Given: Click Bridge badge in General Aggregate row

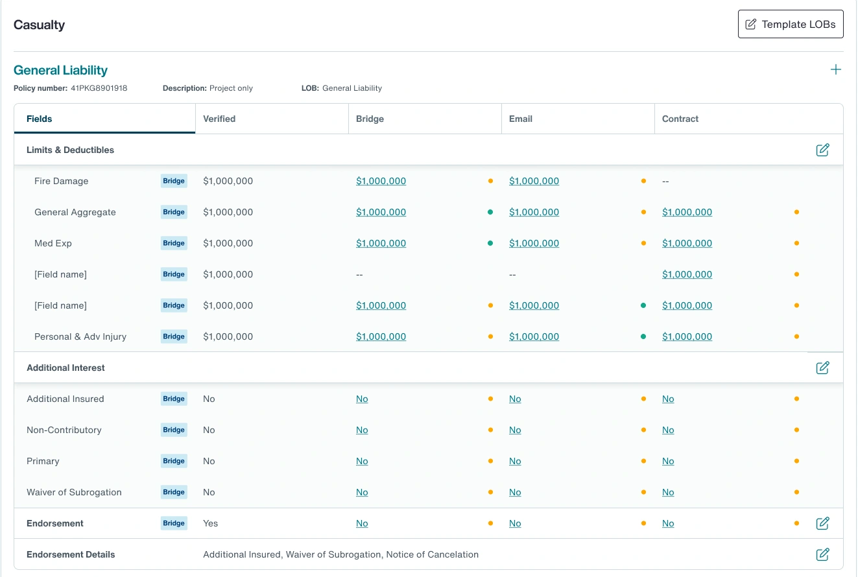Looking at the screenshot, I should (x=174, y=212).
